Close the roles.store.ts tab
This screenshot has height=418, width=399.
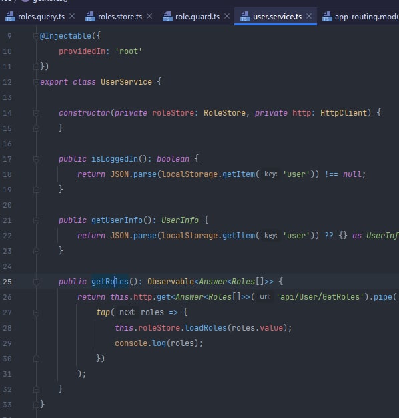coord(149,17)
